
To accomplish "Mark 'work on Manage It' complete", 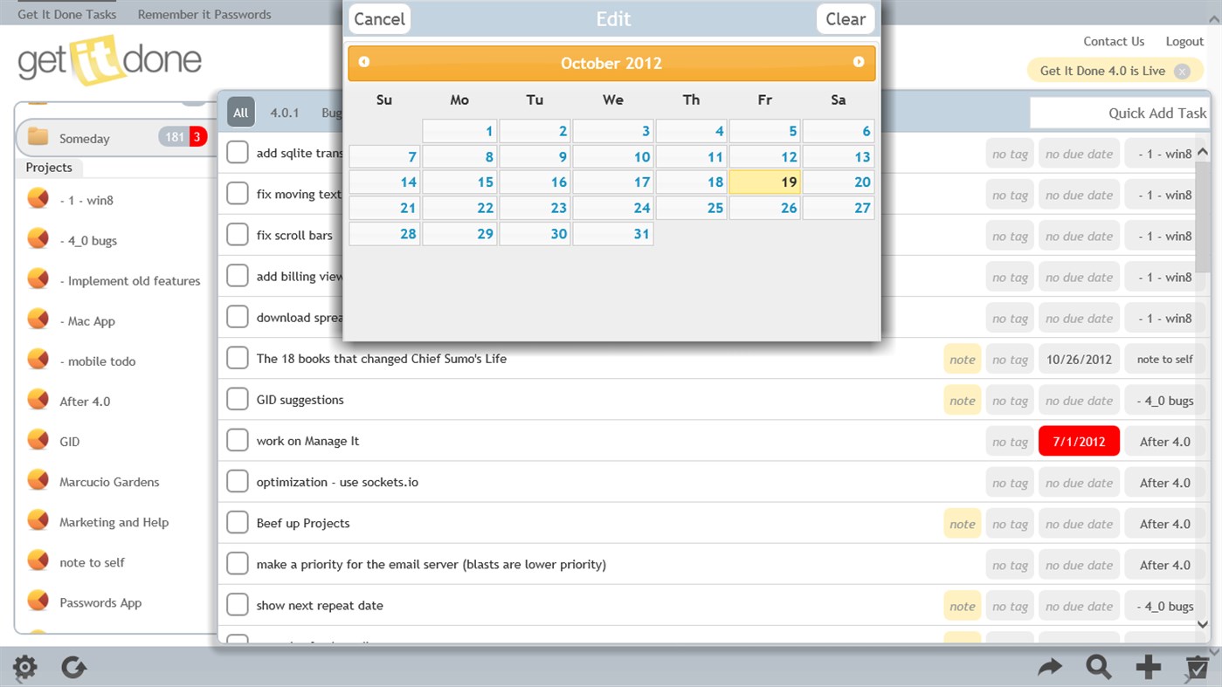I will (237, 440).
